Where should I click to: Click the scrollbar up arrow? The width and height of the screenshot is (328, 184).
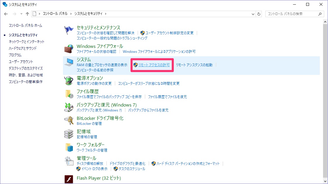[325, 22]
